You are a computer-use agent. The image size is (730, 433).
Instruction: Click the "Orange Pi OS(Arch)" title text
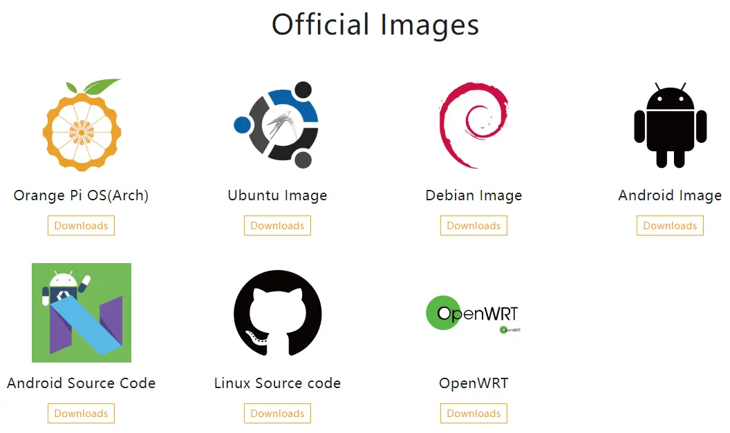click(x=82, y=195)
